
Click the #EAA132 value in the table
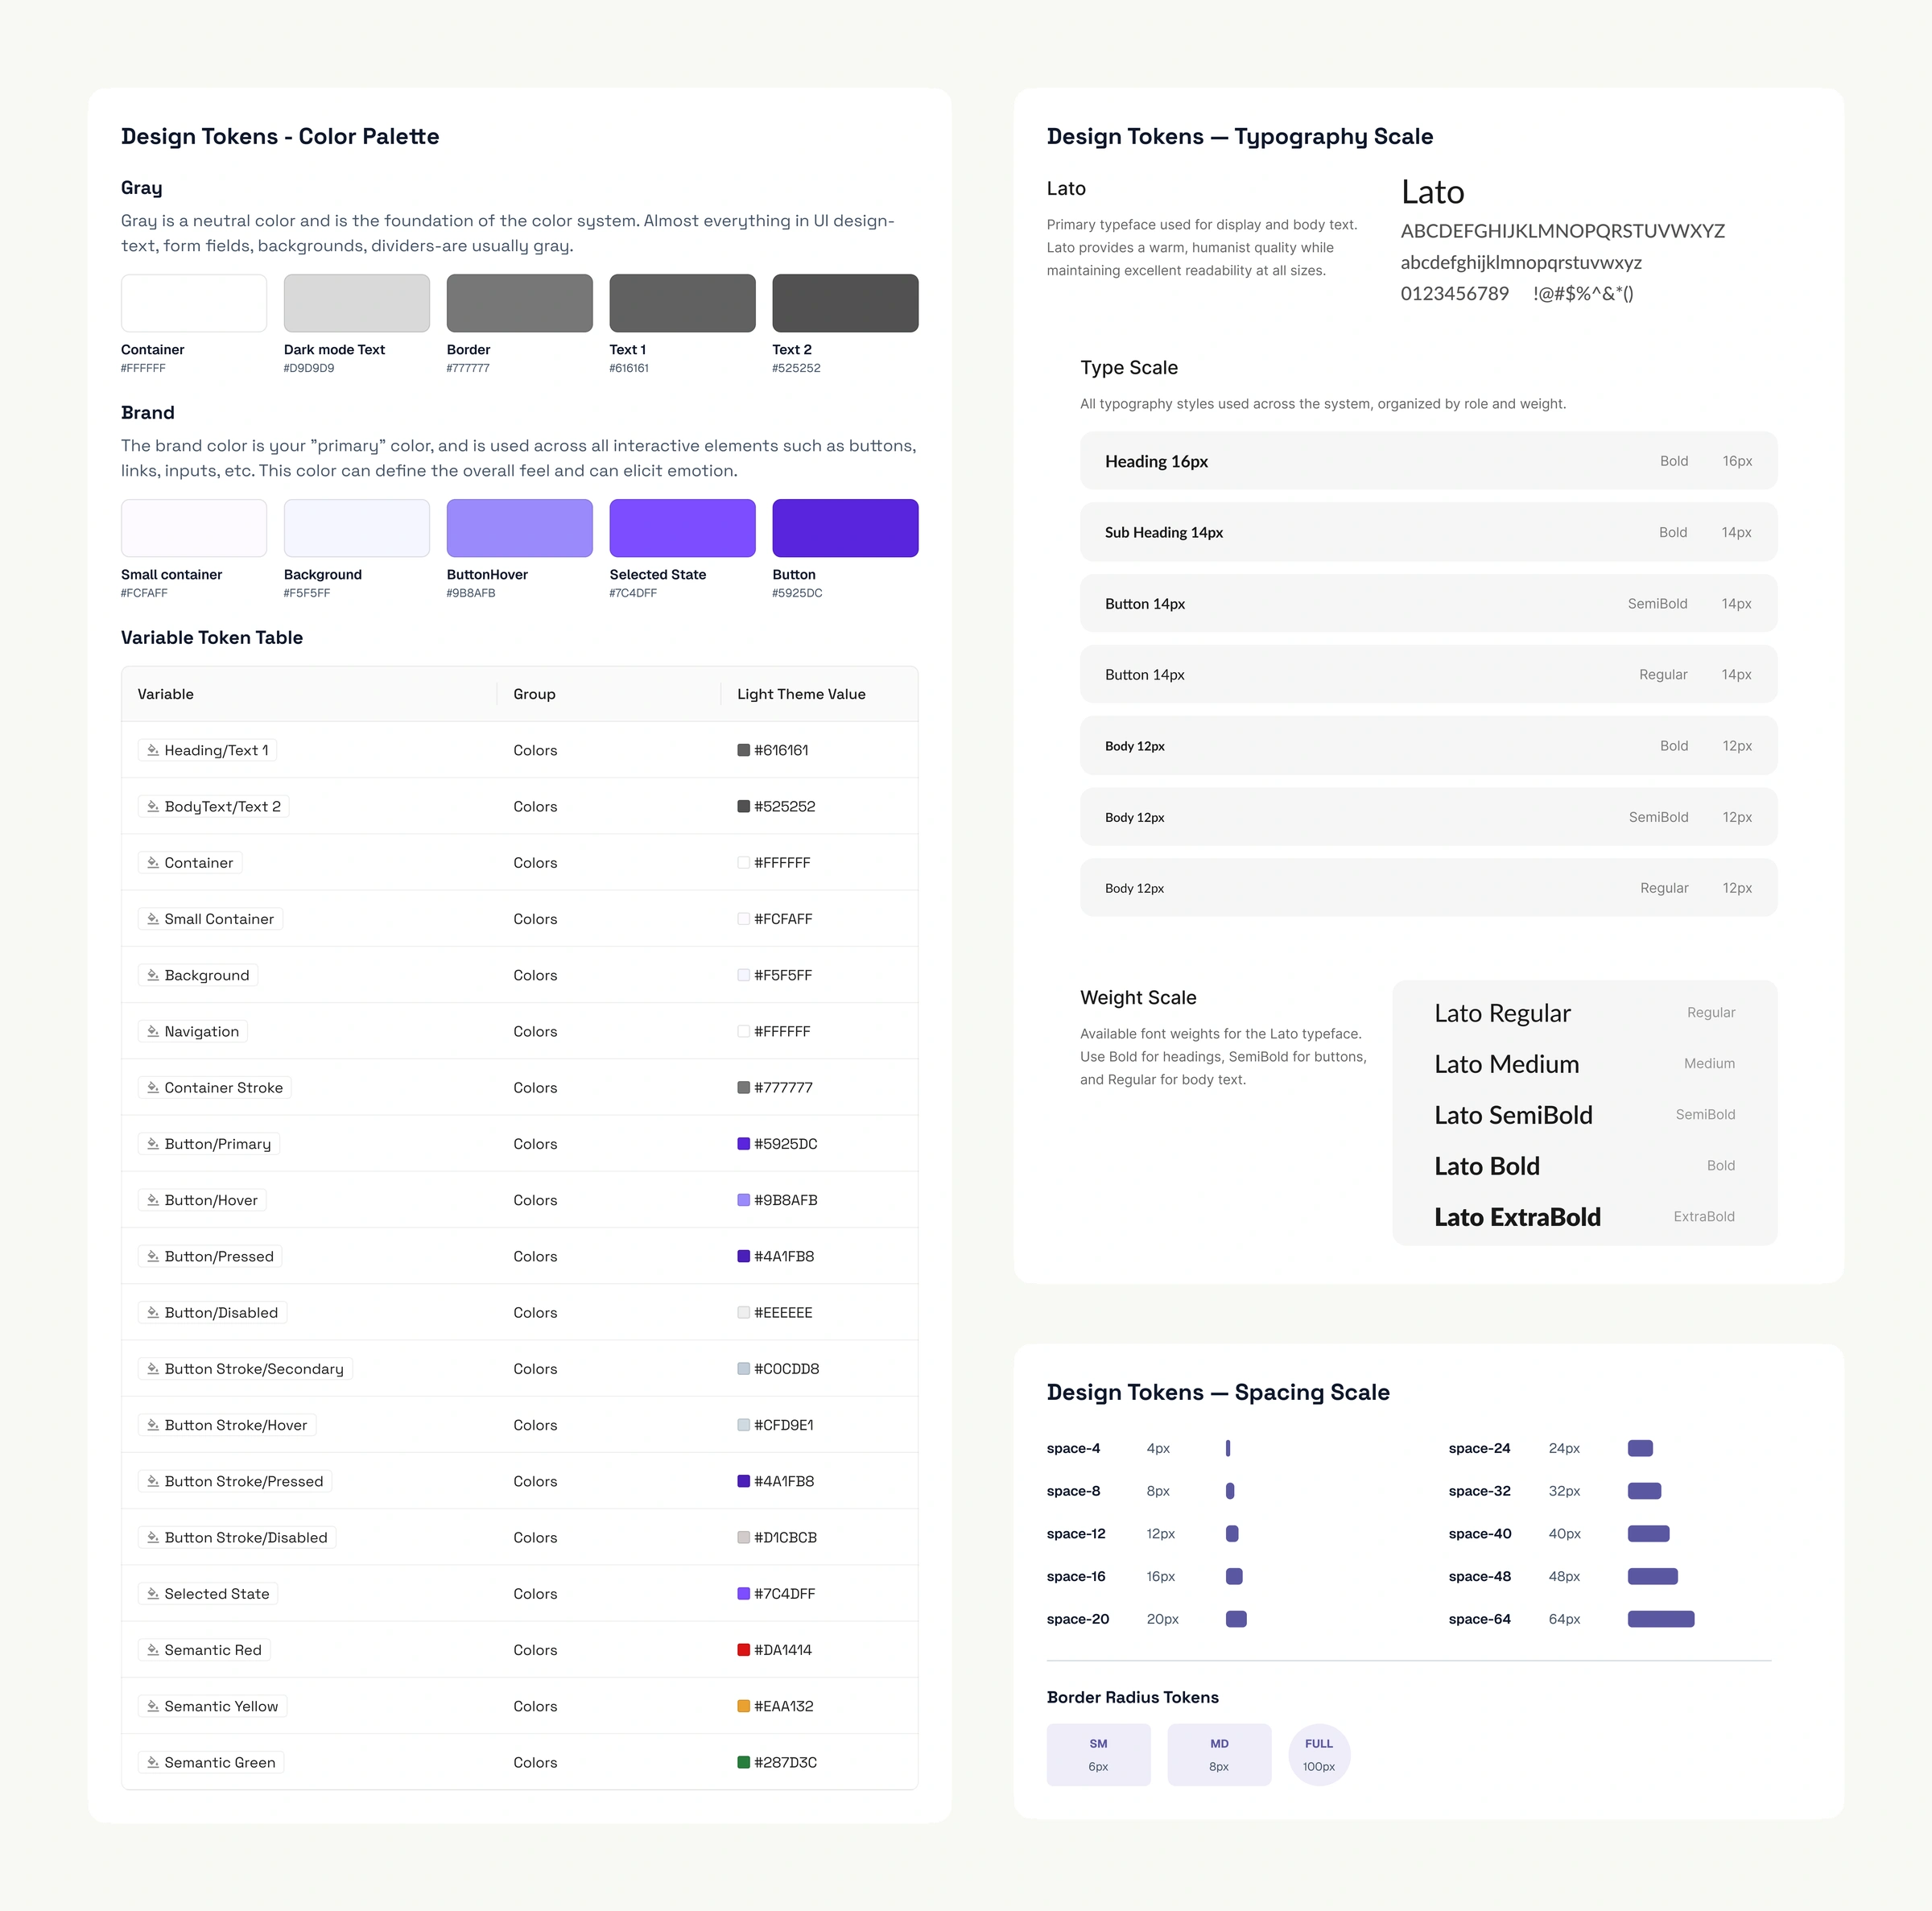tap(783, 1706)
